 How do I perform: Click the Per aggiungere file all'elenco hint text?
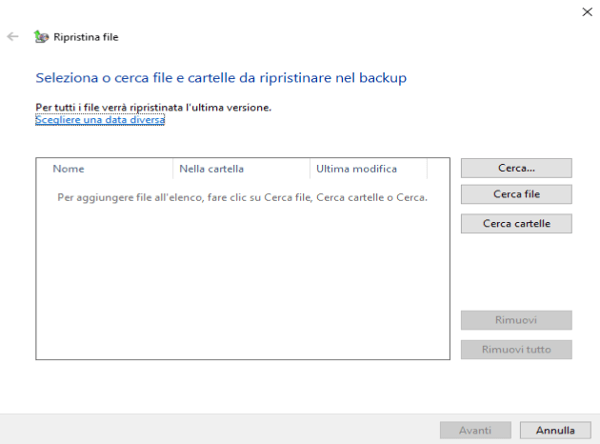242,198
